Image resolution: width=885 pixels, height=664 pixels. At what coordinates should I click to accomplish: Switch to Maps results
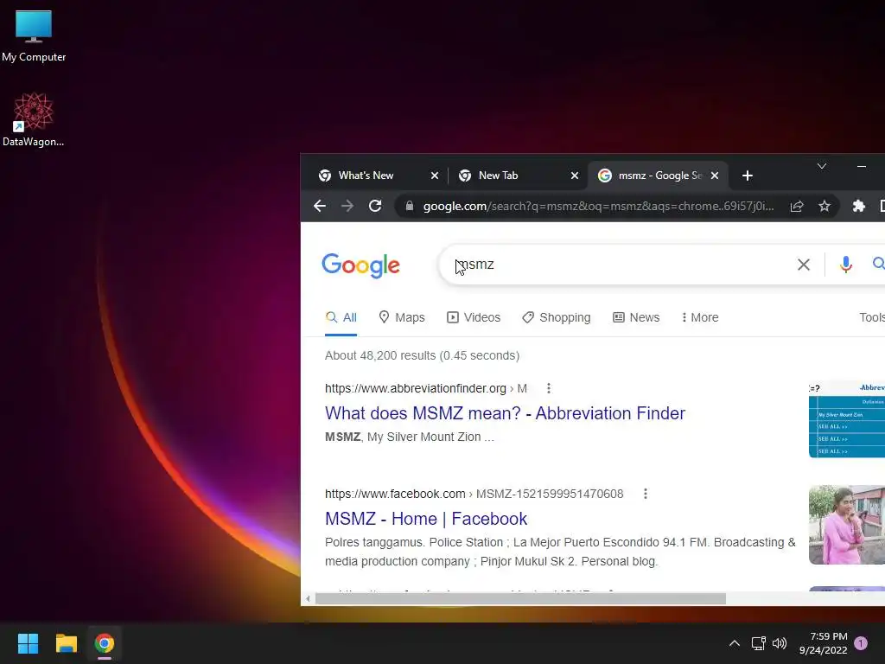point(401,317)
